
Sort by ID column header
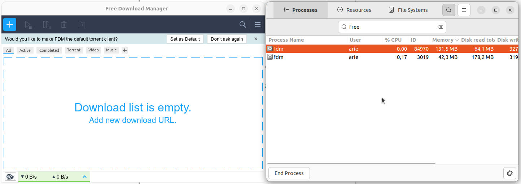pos(413,40)
